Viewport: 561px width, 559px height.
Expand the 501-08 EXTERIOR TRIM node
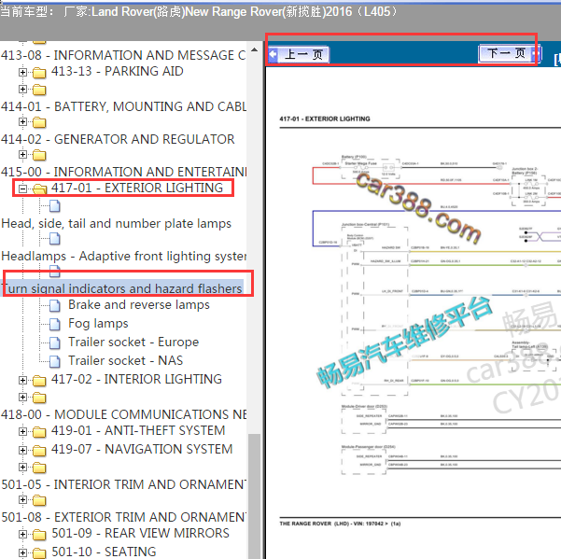[x=22, y=499]
